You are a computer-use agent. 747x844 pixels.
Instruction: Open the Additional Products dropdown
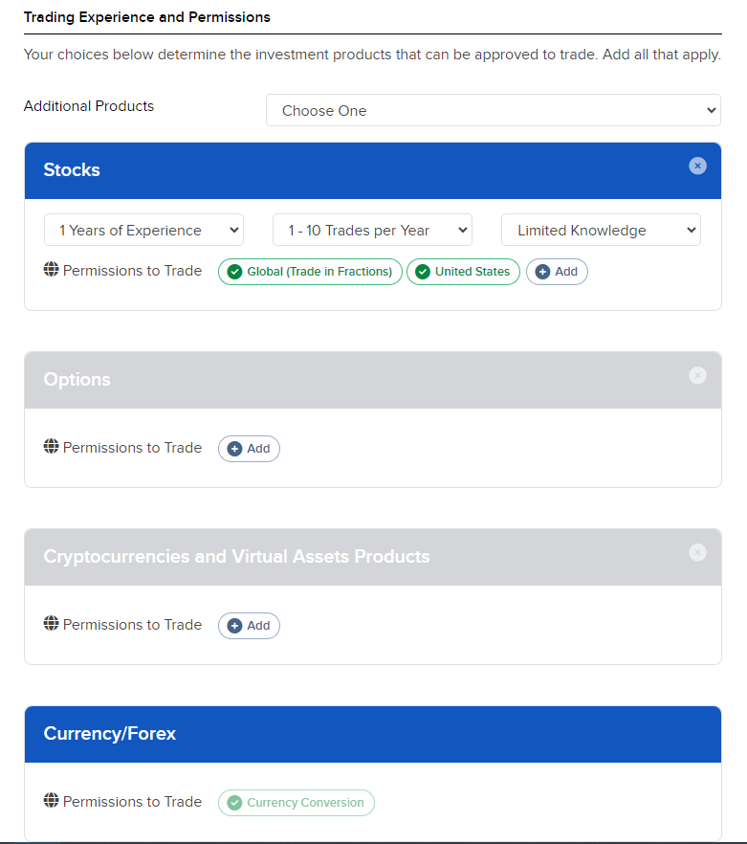coord(494,110)
